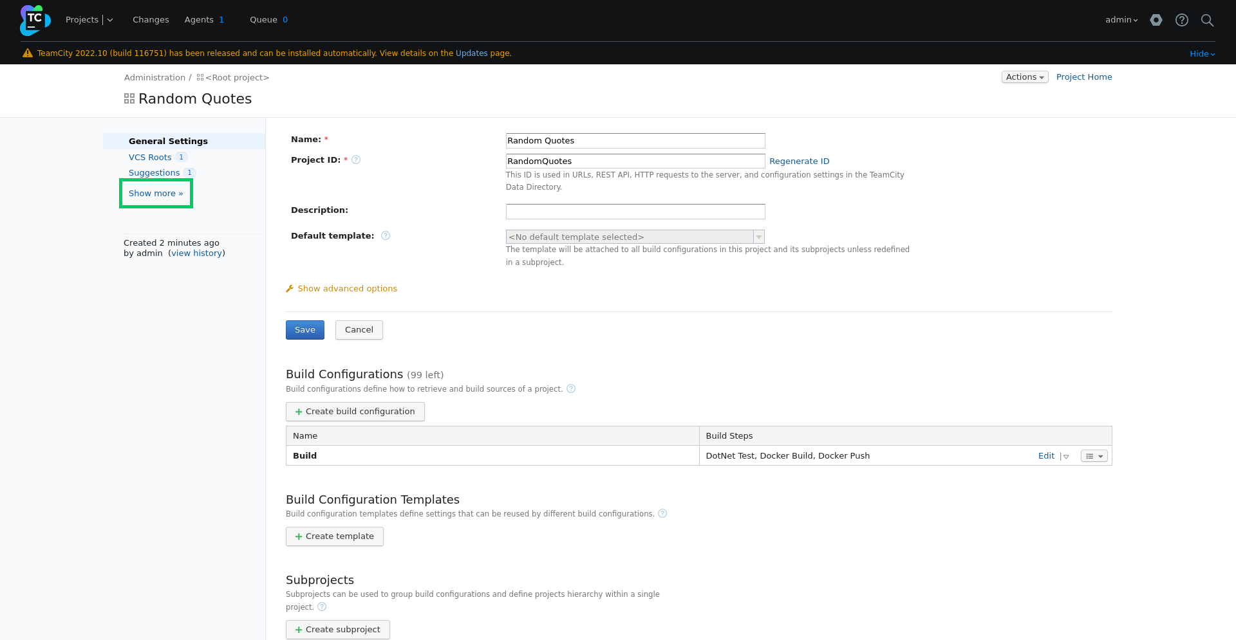This screenshot has width=1236, height=640.
Task: Expand the Projects dropdown chevron
Action: tap(110, 20)
